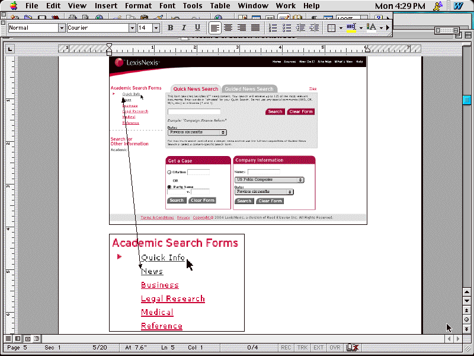Open the Edit menu
474x356 pixels.
click(53, 6)
